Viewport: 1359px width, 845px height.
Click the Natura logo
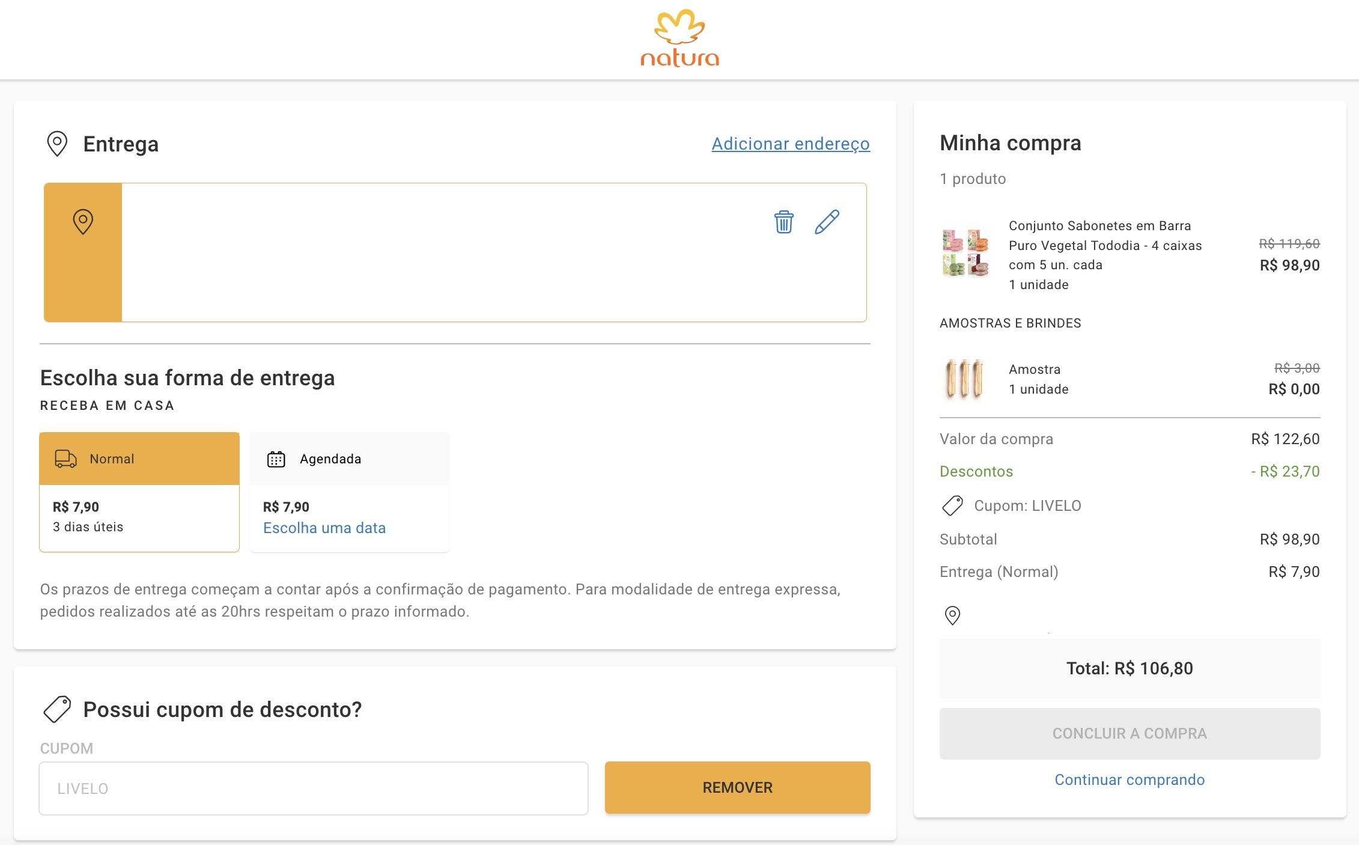[x=679, y=38]
